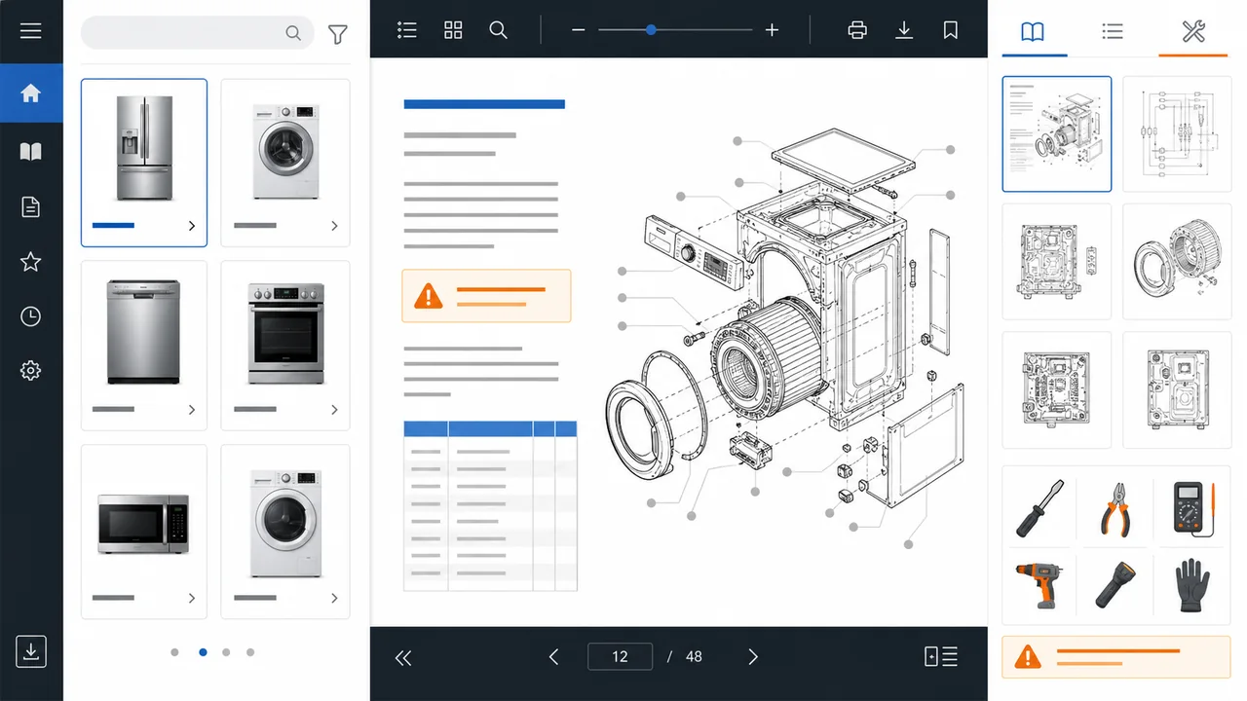
Task: Switch to the list tab in the right panel
Action: tap(1113, 31)
